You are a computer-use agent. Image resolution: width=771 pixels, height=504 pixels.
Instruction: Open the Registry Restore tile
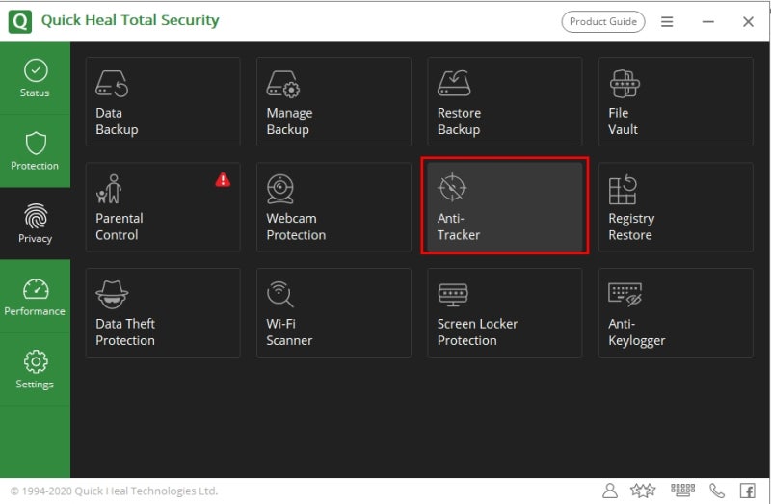[x=676, y=207]
